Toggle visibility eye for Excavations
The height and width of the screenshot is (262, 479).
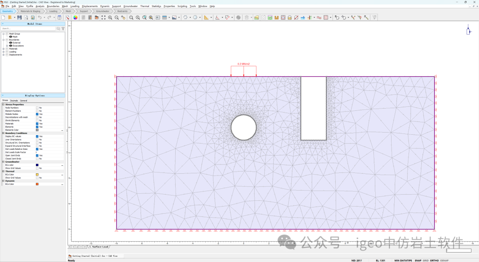coord(11,46)
